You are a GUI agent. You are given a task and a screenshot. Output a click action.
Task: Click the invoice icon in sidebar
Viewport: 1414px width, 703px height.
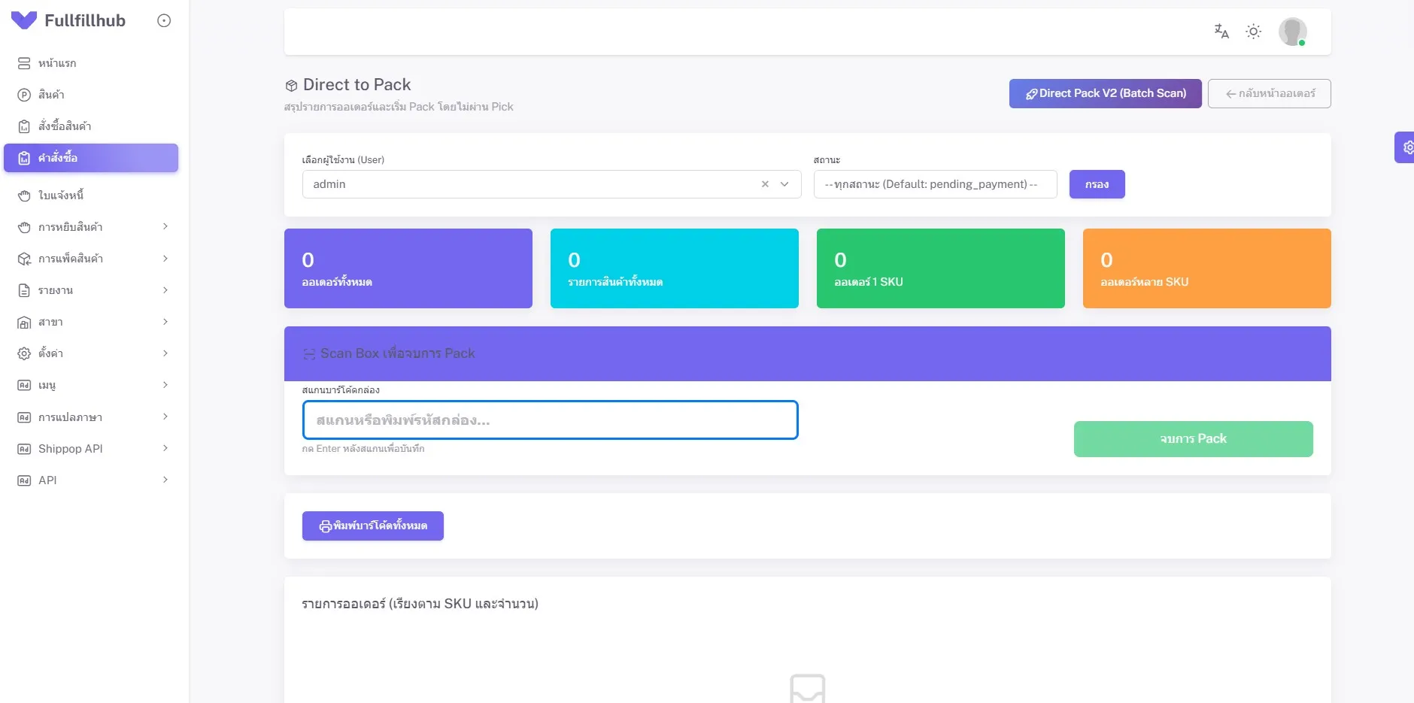[24, 195]
